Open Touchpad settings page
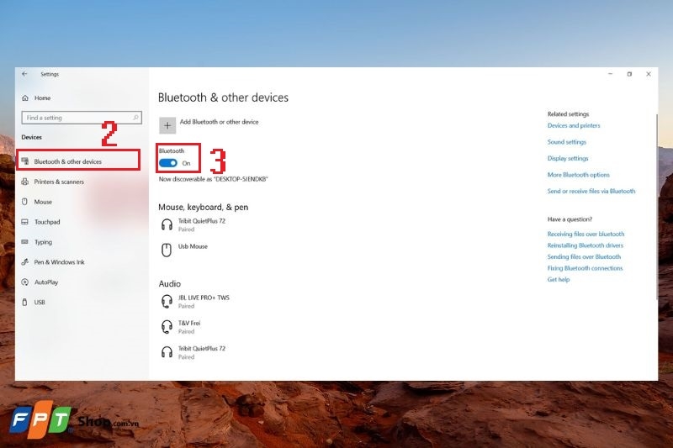 (47, 222)
